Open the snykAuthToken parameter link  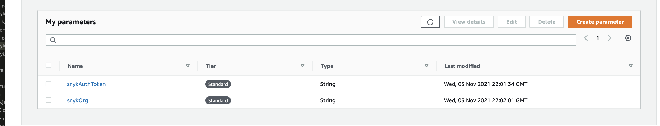point(86,84)
